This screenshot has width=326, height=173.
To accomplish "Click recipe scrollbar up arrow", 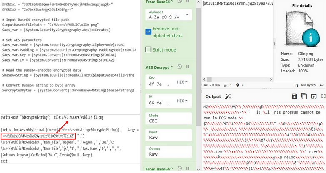I will [198, 2].
